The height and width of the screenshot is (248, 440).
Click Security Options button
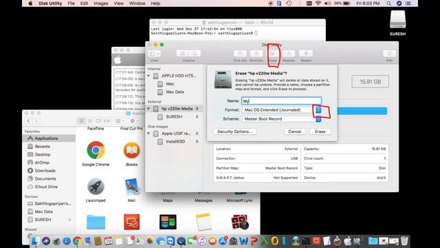click(x=235, y=132)
